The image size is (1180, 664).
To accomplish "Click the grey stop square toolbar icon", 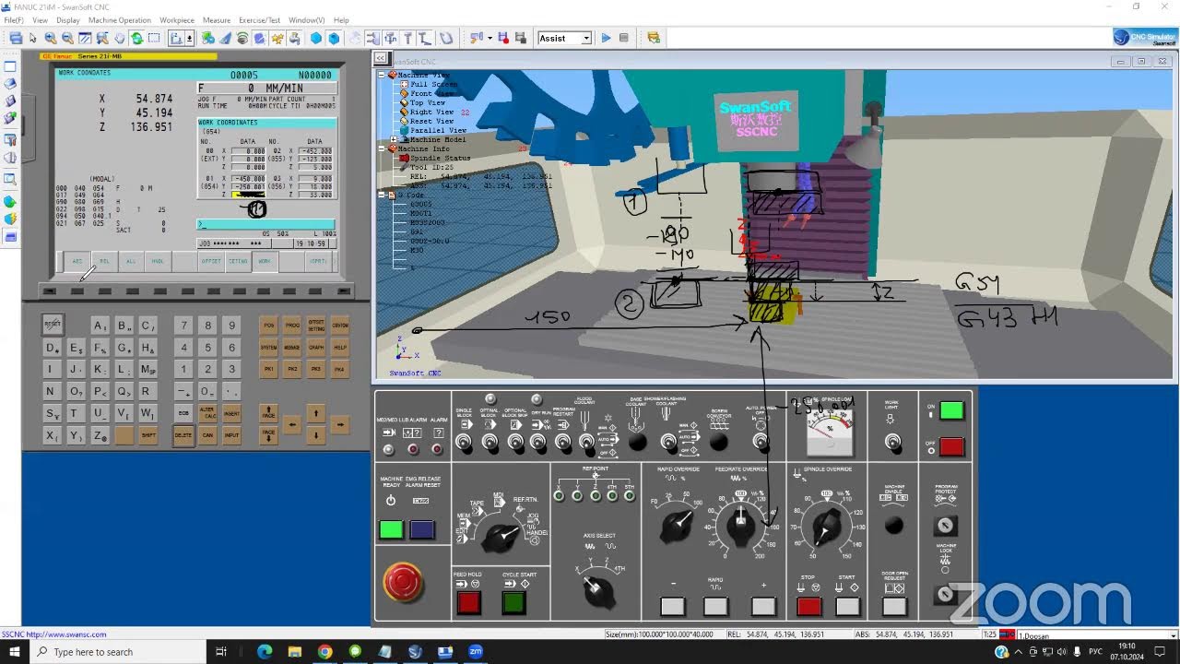I will click(x=624, y=38).
